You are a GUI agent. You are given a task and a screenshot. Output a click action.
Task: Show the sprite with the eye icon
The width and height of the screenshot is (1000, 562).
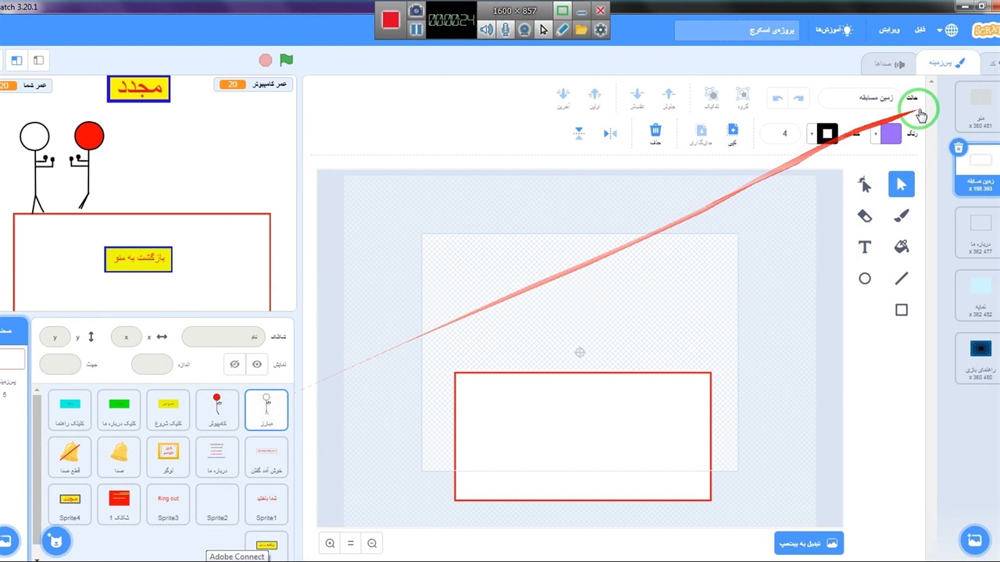pos(256,364)
